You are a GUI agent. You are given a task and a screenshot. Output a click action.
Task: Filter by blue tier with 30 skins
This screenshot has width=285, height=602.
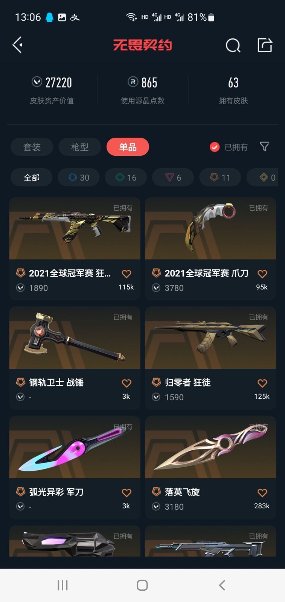[79, 177]
